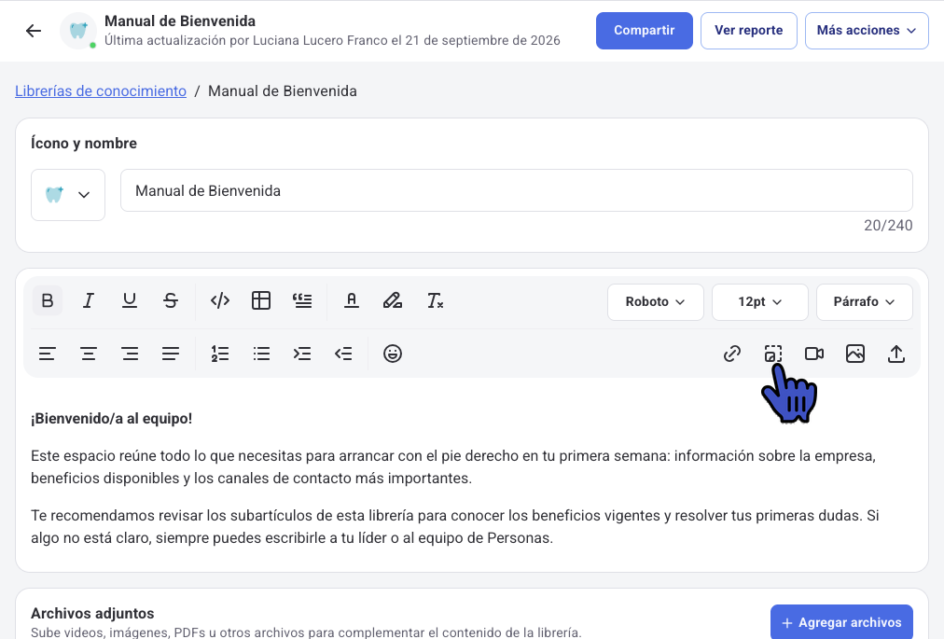The width and height of the screenshot is (944, 639).
Task: Open the library icon picker dropdown
Action: click(68, 195)
